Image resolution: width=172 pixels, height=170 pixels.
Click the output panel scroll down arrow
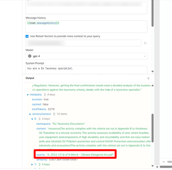pos(153,166)
